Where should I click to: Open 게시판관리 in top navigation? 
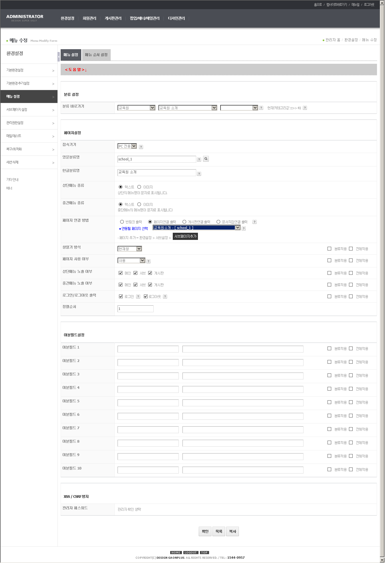coord(113,18)
